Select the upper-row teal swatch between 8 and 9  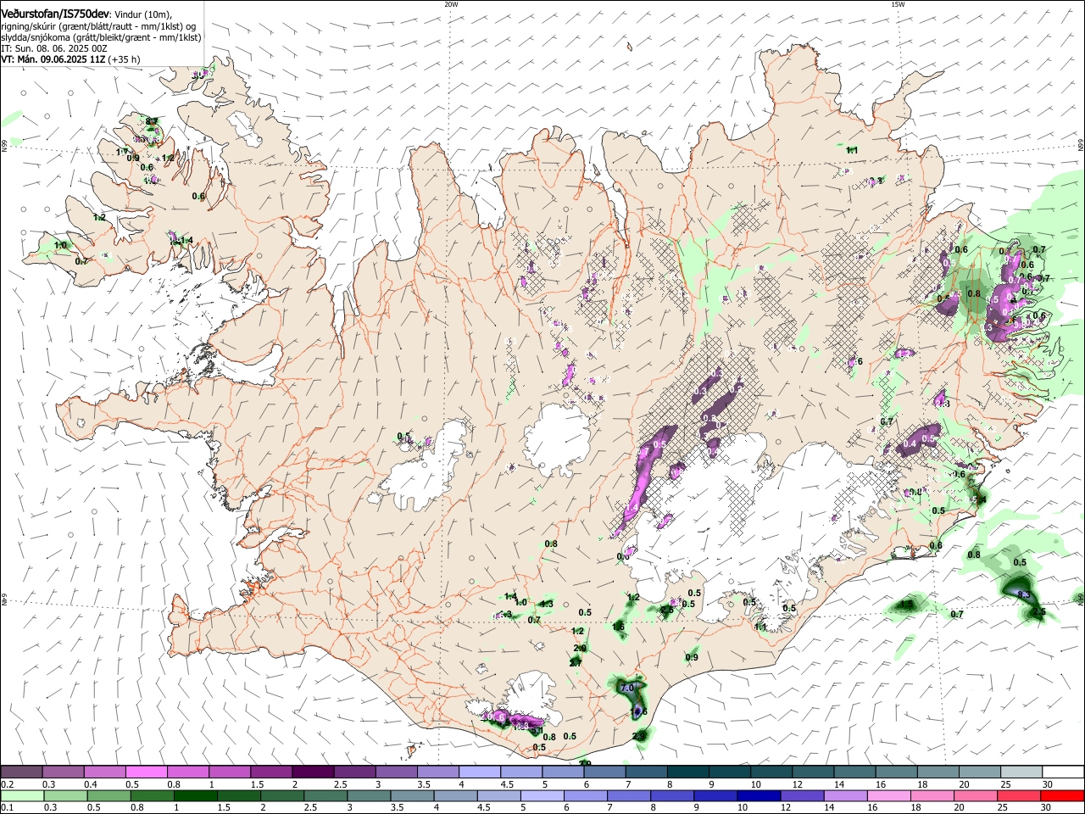click(687, 772)
